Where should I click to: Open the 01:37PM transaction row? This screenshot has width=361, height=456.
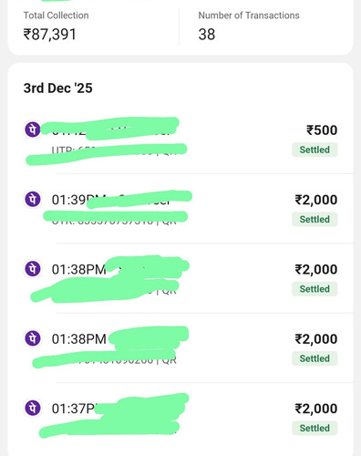[x=180, y=418]
